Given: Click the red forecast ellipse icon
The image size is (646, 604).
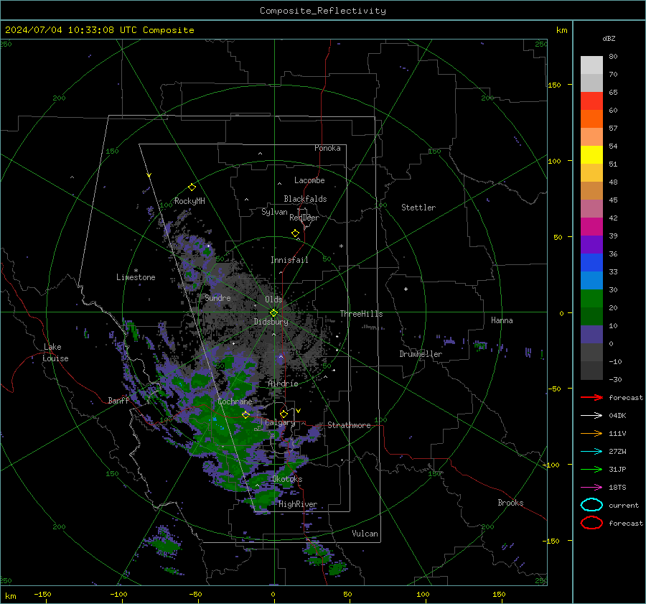Looking at the screenshot, I should pos(591,523).
